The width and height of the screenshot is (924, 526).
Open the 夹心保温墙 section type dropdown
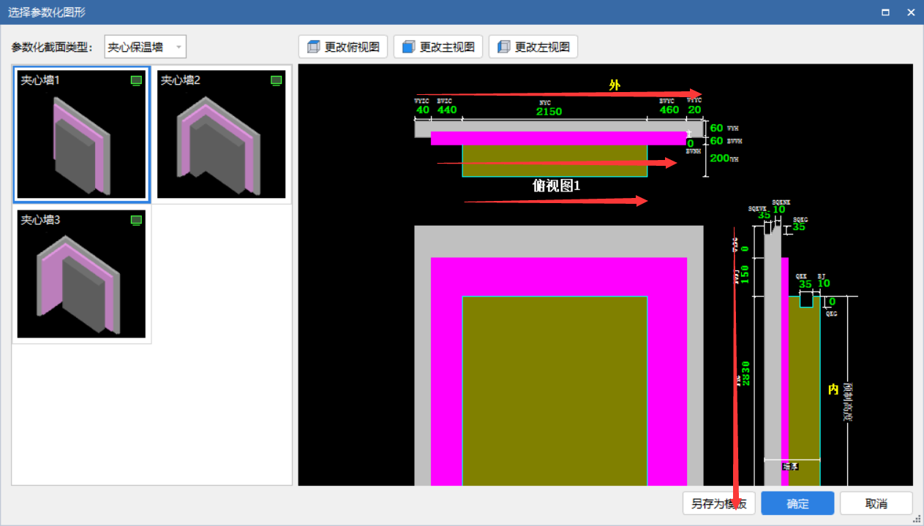(146, 47)
